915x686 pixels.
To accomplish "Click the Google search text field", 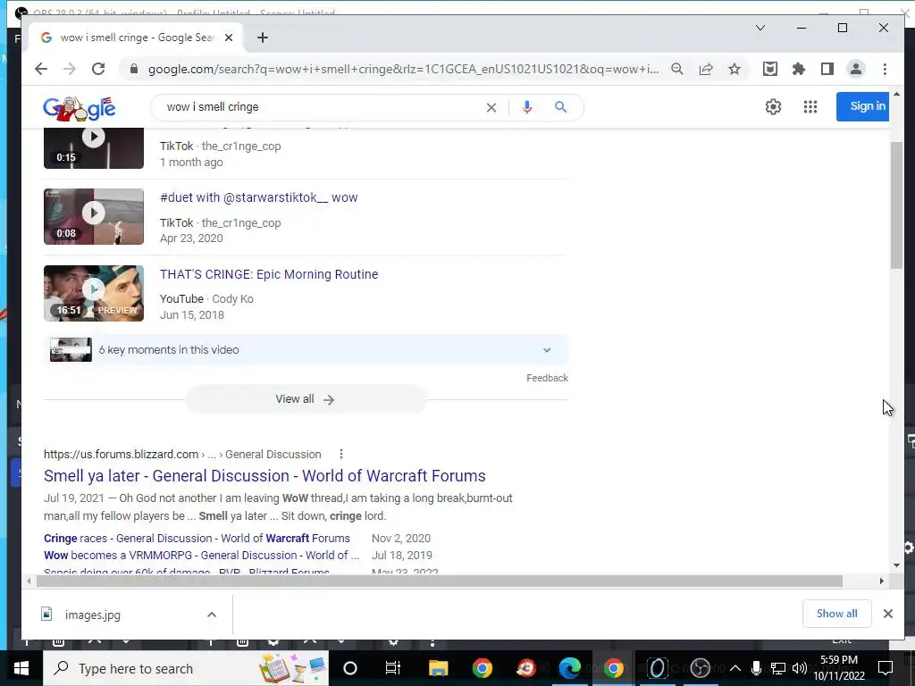I will point(321,107).
